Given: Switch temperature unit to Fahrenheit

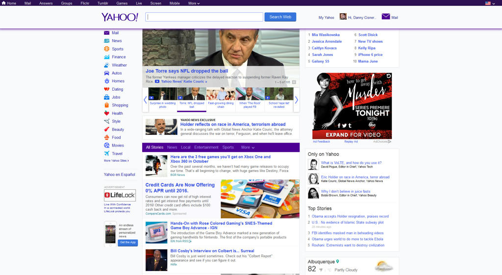Looking at the screenshot, I should 321,270.
